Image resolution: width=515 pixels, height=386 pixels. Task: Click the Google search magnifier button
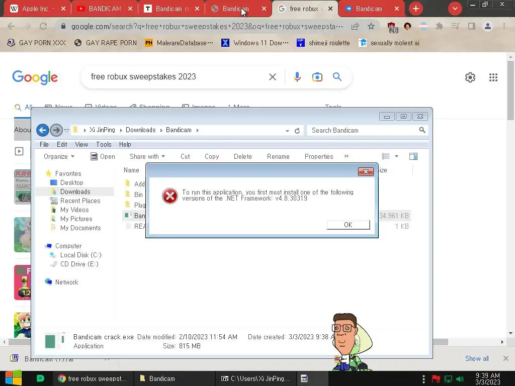pyautogui.click(x=337, y=77)
